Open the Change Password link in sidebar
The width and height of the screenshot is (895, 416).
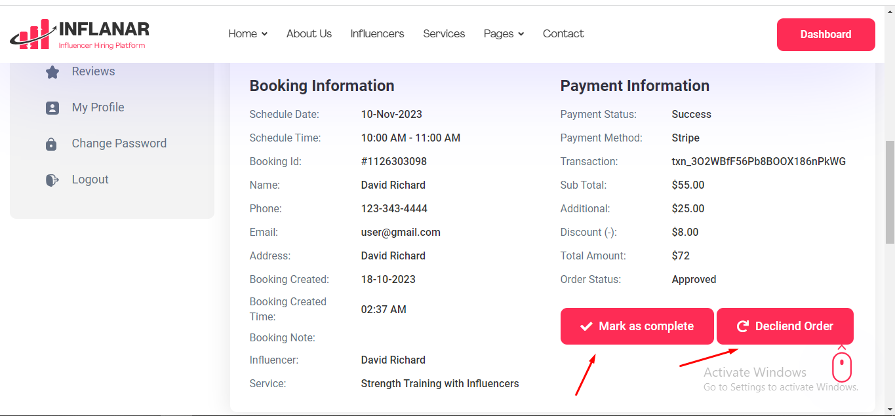pos(119,143)
